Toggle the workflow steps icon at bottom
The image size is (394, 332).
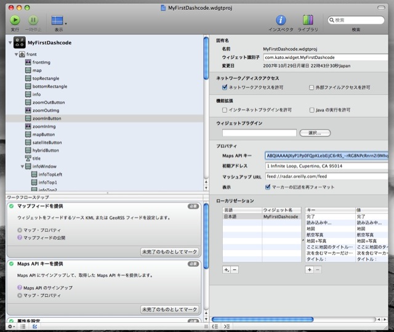coord(34,326)
